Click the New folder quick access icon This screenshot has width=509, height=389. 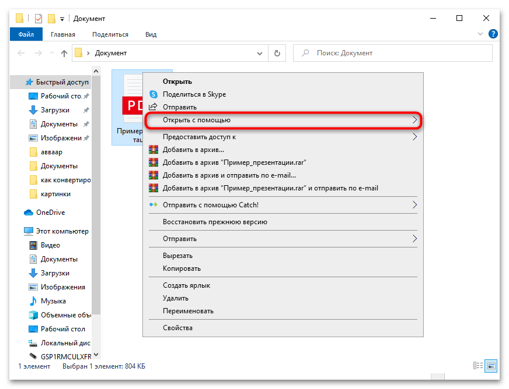pyautogui.click(x=51, y=19)
